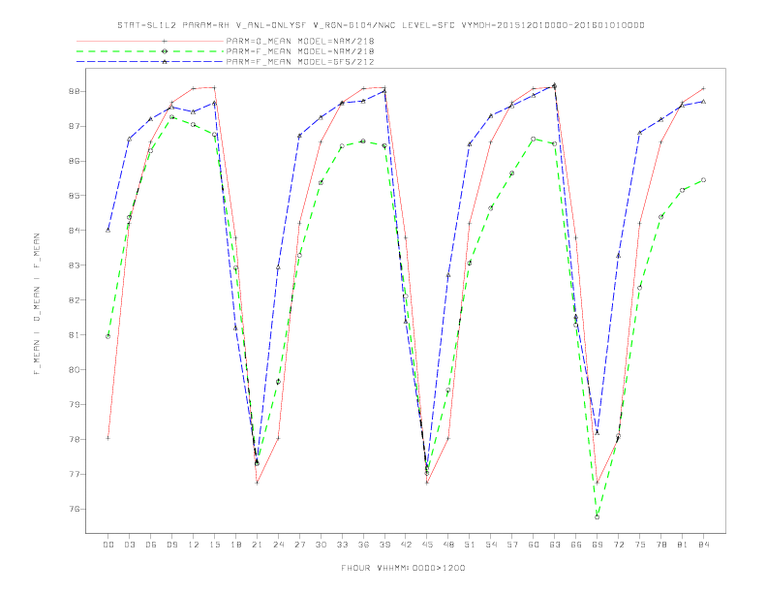Click the y-axis tick label 80

click(73, 370)
